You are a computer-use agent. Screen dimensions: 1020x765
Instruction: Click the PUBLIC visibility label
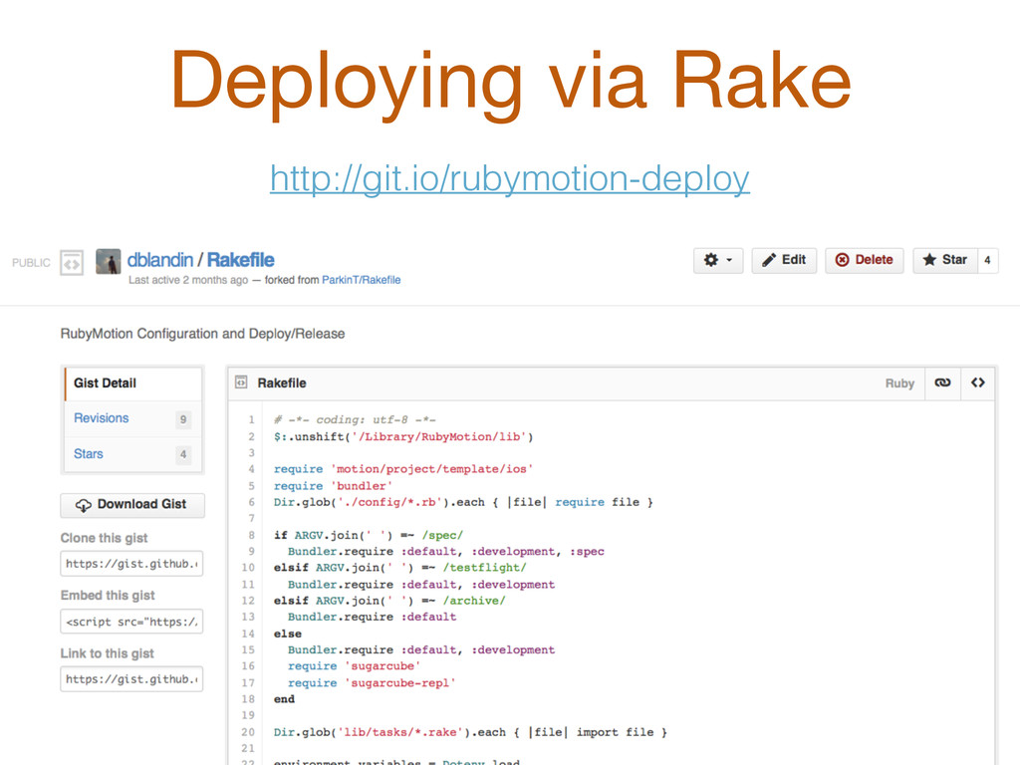pos(31,263)
